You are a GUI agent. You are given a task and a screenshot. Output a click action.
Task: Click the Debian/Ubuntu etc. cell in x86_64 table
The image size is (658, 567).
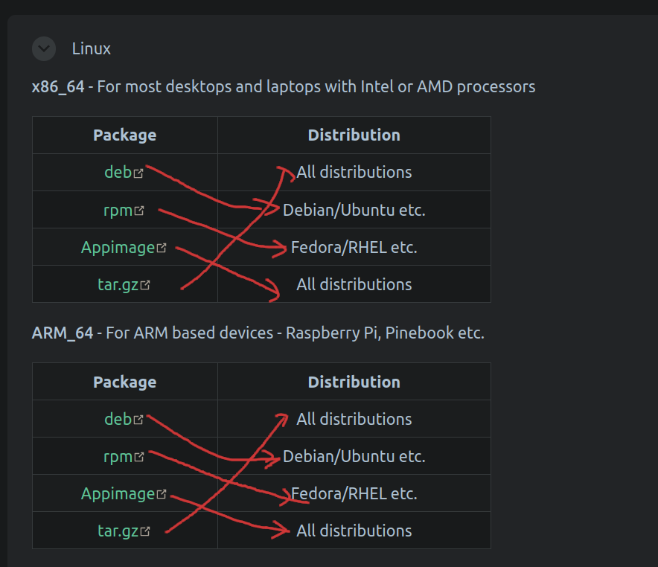click(354, 210)
